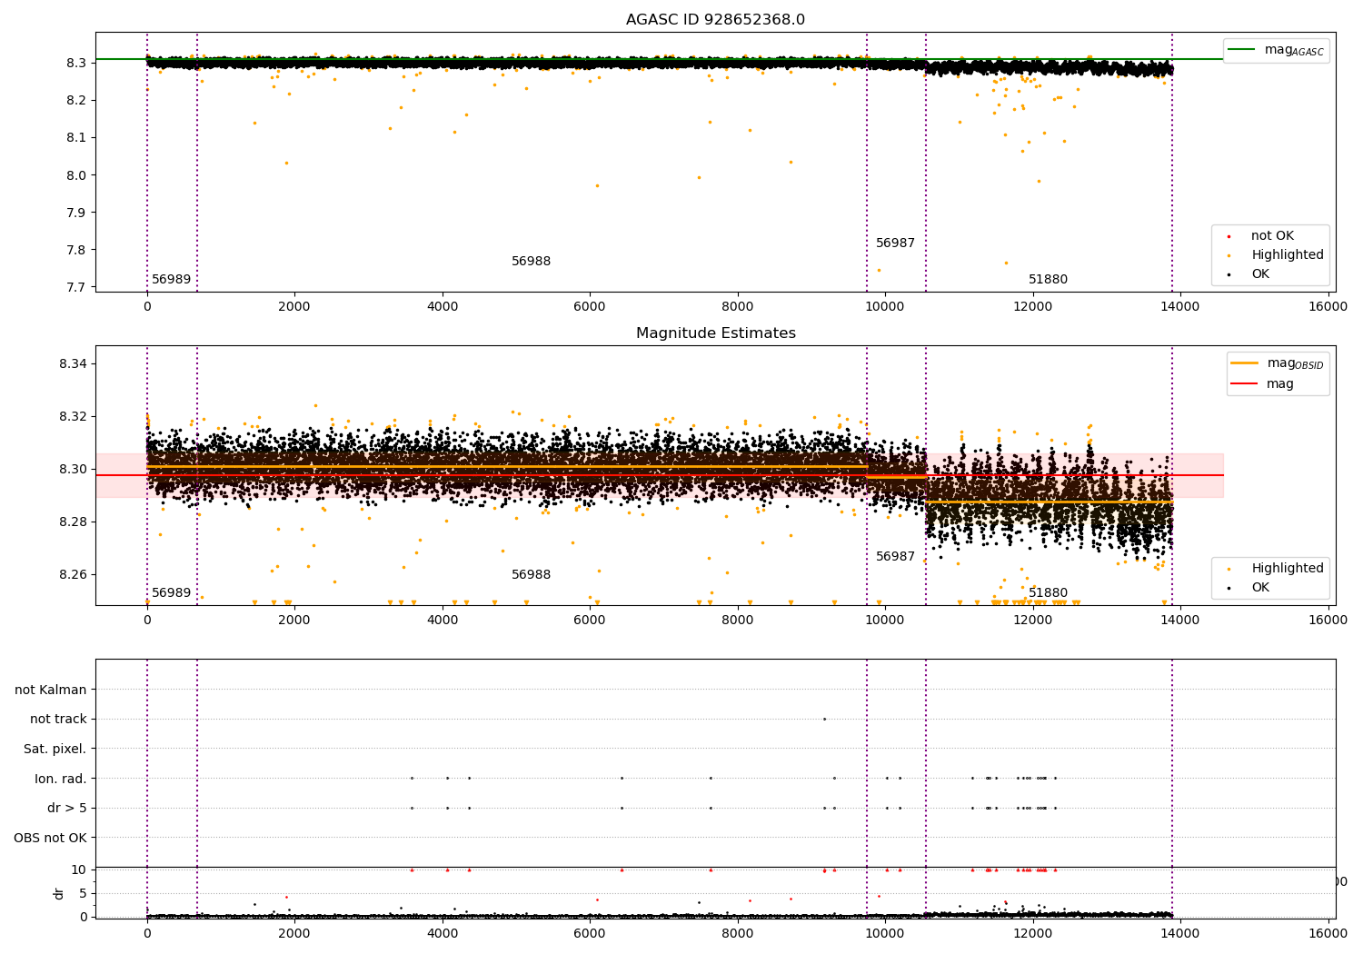Click the '10' tick on the dr axis

click(79, 870)
